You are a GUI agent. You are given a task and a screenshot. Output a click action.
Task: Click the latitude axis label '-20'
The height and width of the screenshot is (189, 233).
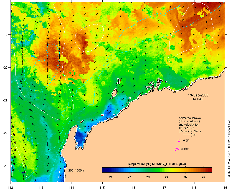5,68
